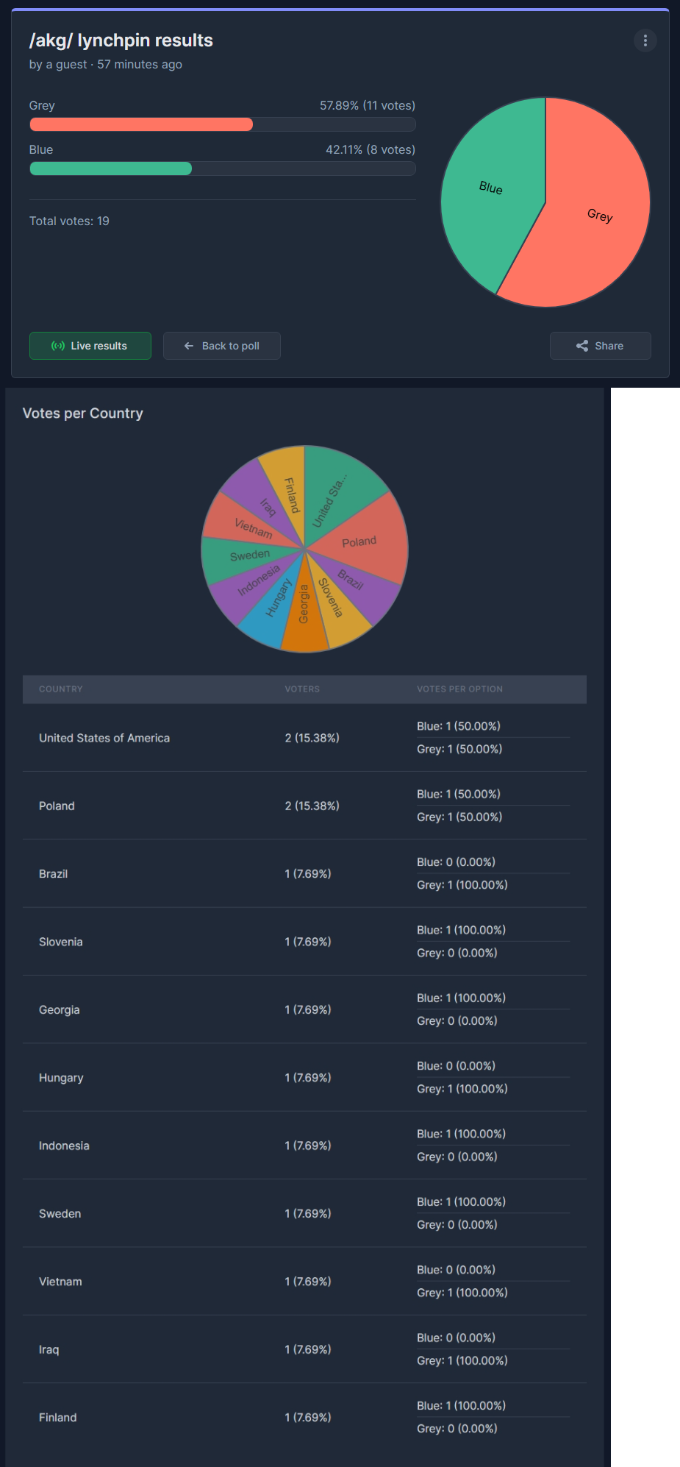Select the Vietnam country name in table
Image resolution: width=680 pixels, height=1467 pixels.
click(60, 1282)
